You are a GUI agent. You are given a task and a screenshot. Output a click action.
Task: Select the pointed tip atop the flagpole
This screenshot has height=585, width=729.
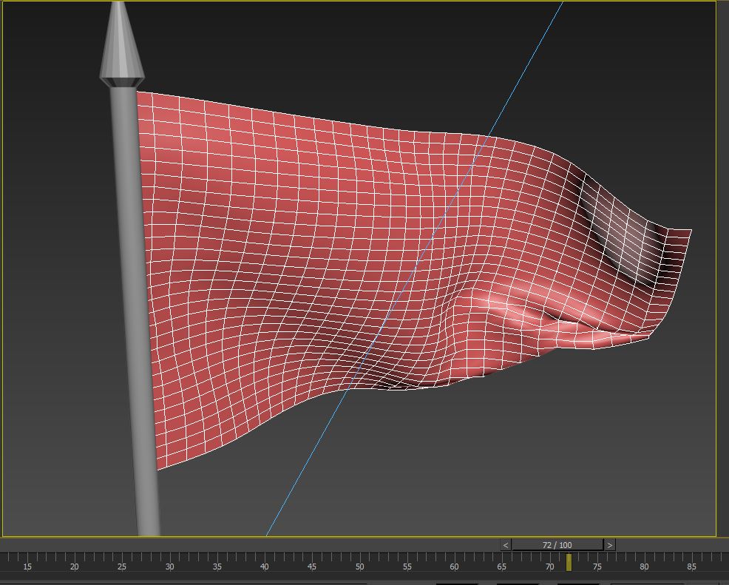(x=121, y=44)
